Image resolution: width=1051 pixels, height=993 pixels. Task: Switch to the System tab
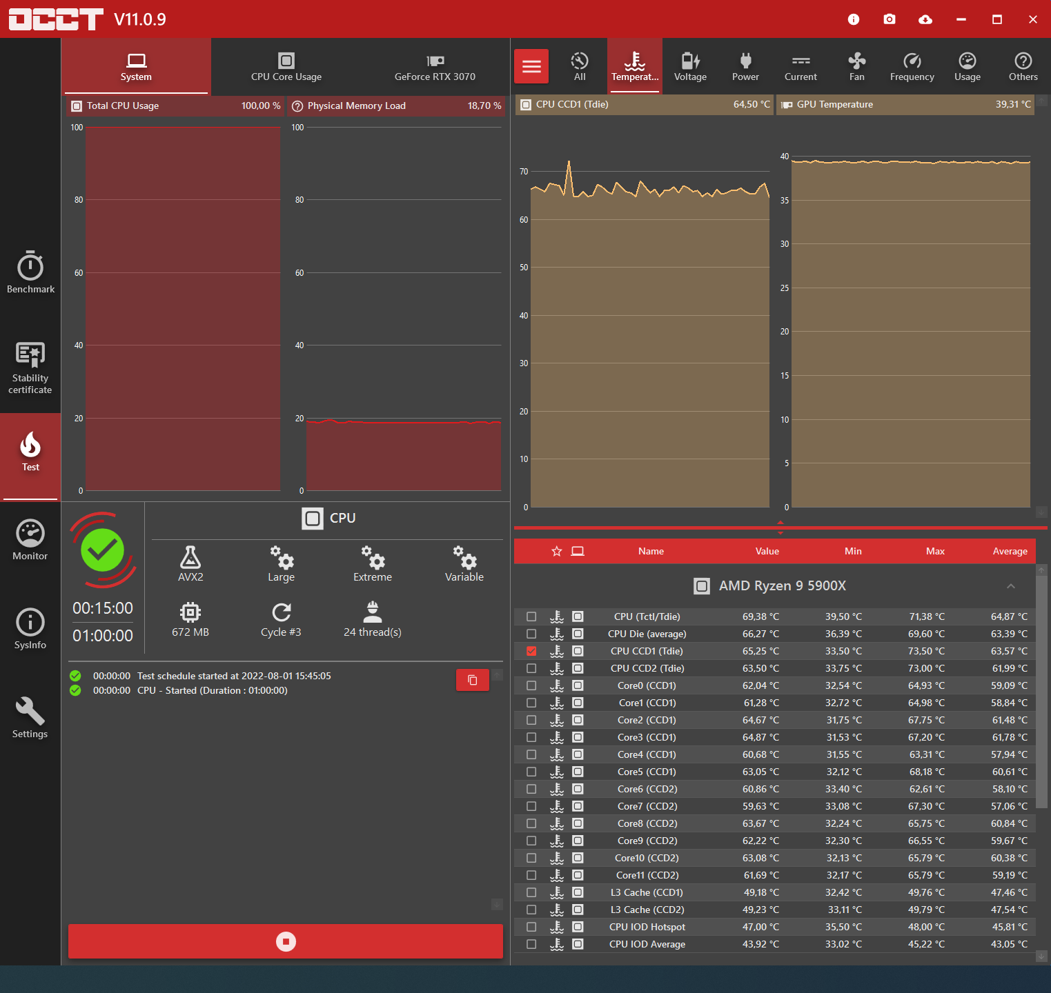[x=136, y=66]
